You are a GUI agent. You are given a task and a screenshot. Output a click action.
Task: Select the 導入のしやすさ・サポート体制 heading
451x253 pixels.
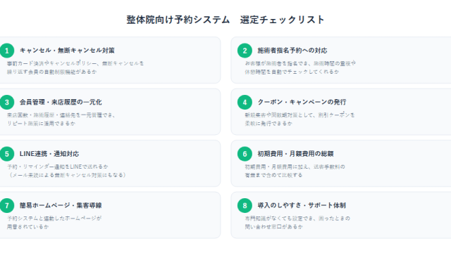pos(302,205)
